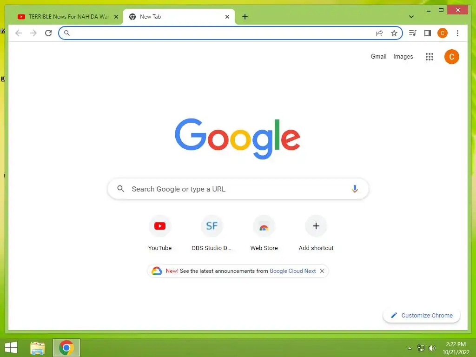Open the Windows Start button
Viewport: 476px width, 357px height.
[11, 347]
